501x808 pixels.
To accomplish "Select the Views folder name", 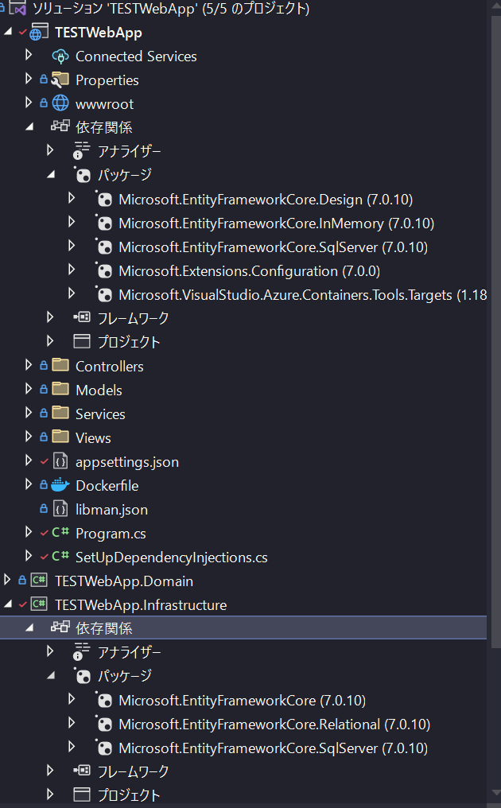I will point(93,437).
